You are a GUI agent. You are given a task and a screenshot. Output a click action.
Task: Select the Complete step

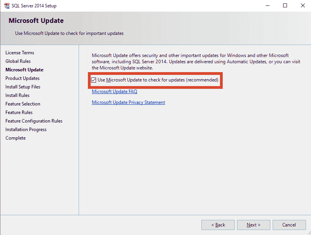15,138
